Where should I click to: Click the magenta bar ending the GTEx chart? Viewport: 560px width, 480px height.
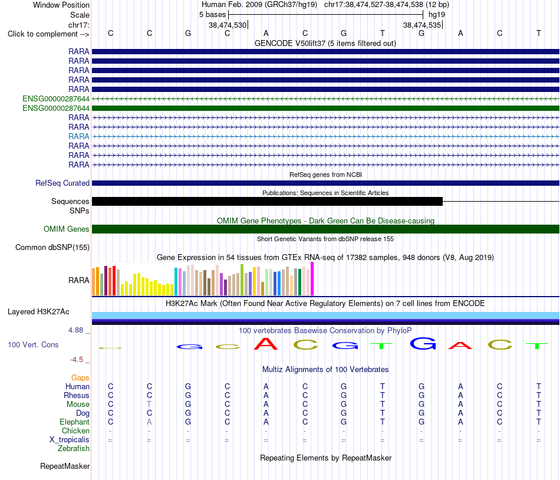pyautogui.click(x=312, y=278)
